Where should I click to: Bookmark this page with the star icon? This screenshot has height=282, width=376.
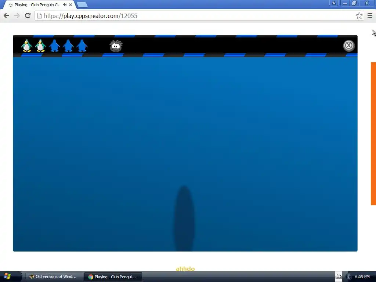click(359, 16)
